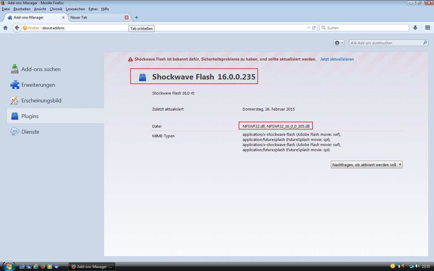Close the Neuer Tab tab
Image resolution: width=434 pixels, height=271 pixels.
[127, 17]
